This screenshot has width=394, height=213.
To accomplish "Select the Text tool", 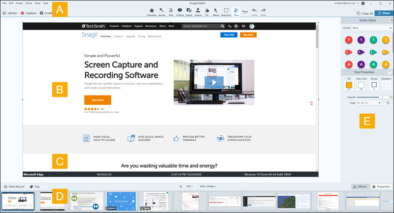I will (x=170, y=12).
